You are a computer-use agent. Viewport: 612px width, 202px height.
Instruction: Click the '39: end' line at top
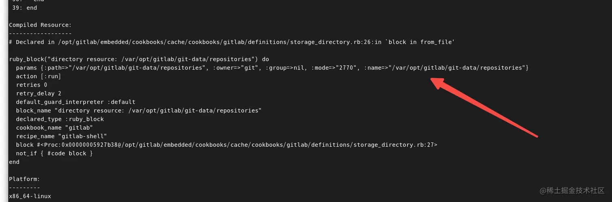tap(25, 8)
